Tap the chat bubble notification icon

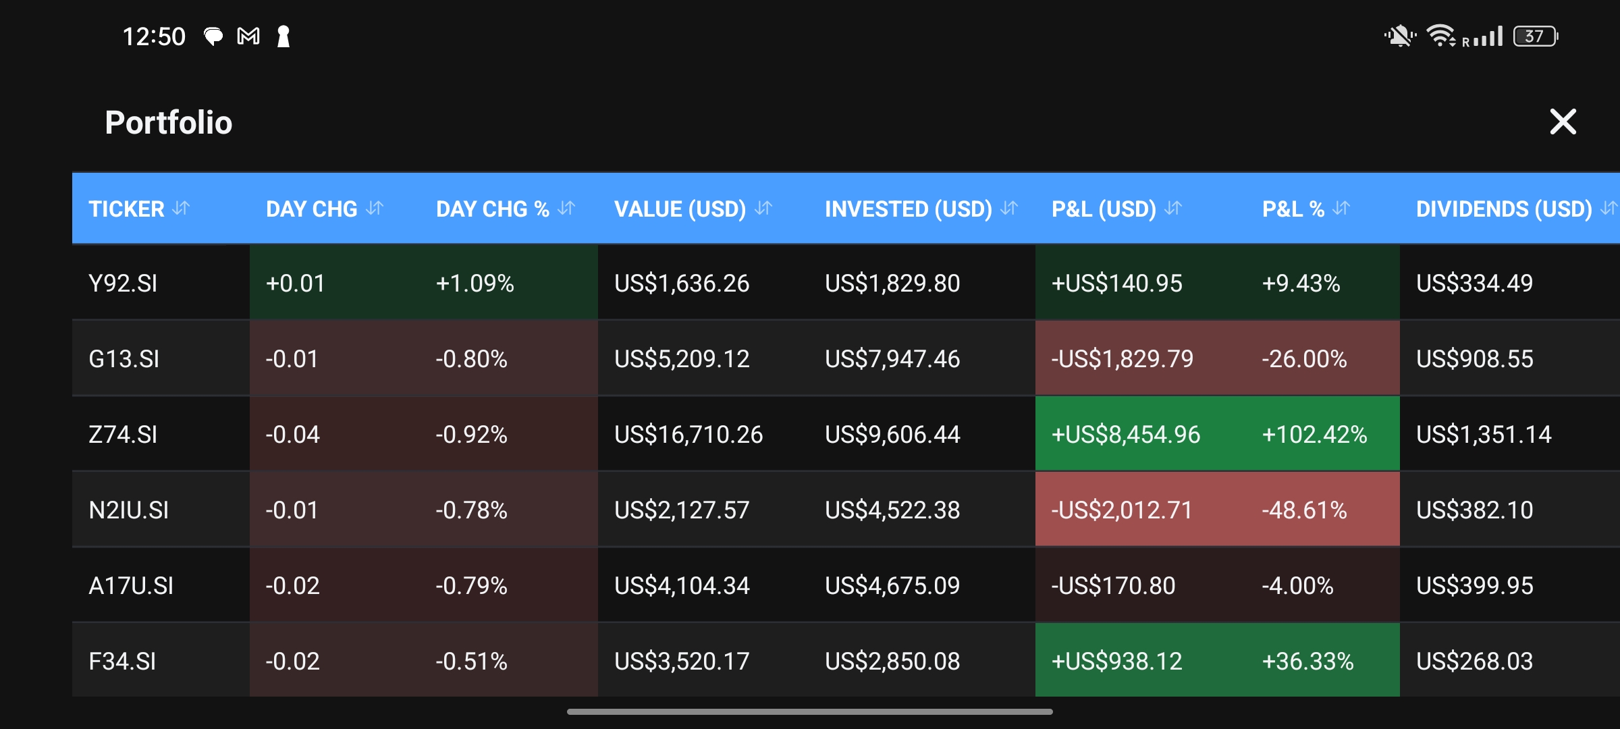coord(213,36)
